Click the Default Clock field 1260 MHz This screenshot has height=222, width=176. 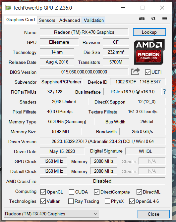(x=53, y=171)
